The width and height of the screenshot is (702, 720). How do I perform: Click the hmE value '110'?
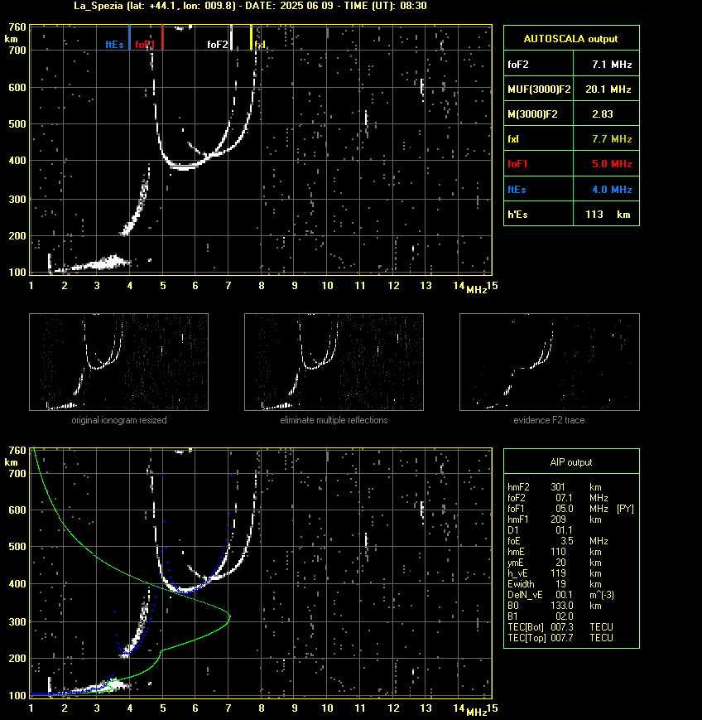558,552
